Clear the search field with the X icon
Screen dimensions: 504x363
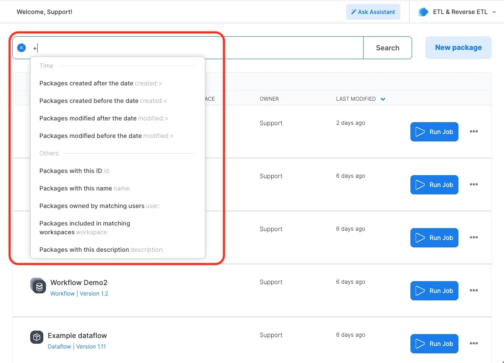coord(21,48)
